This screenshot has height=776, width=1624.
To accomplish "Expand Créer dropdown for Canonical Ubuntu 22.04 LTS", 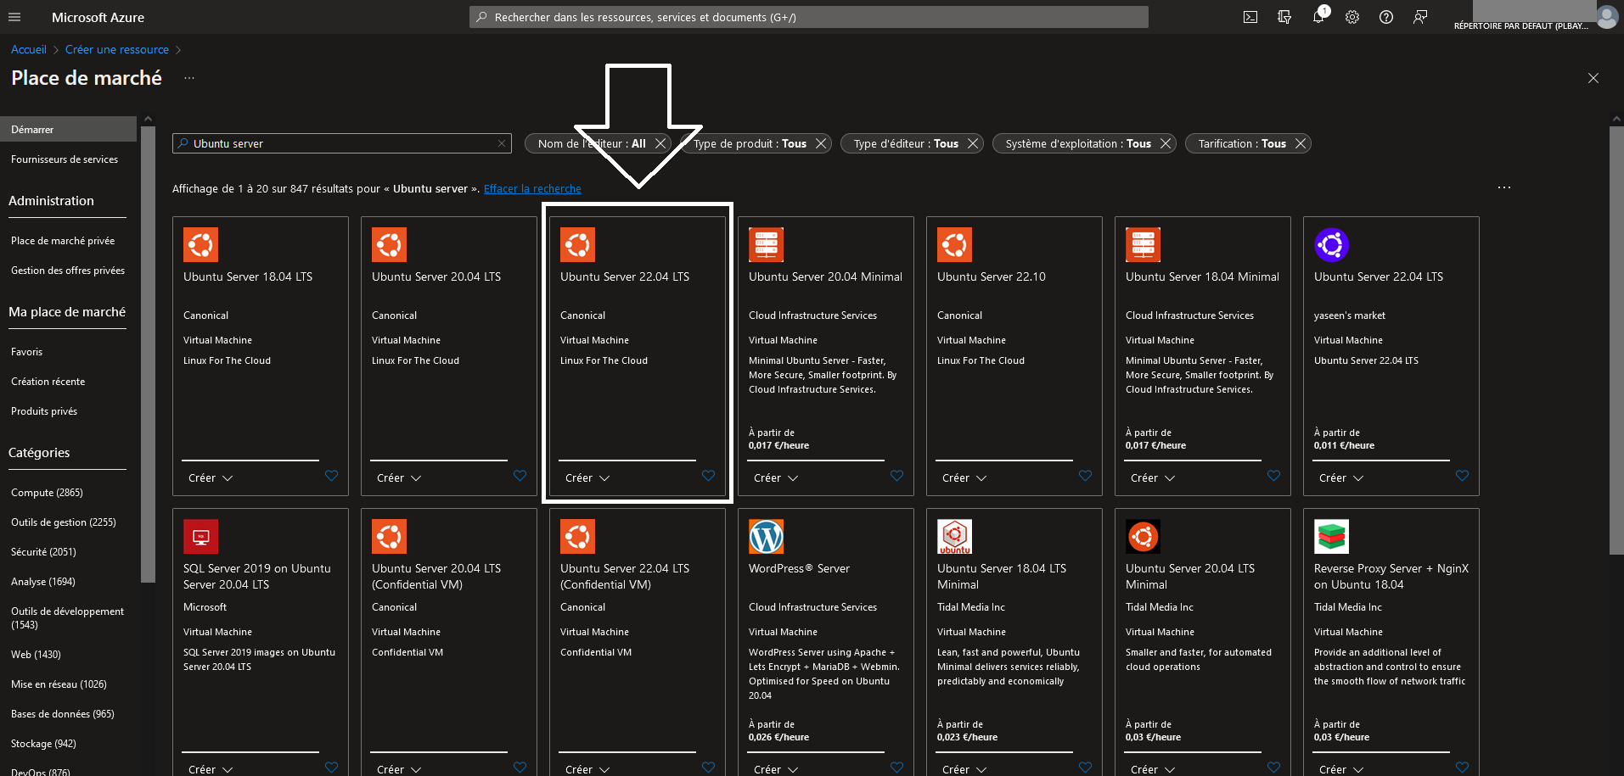I will coord(587,478).
